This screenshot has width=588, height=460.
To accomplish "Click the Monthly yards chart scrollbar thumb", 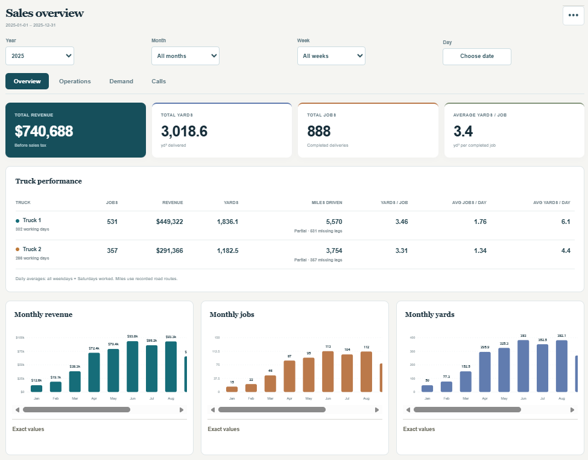I will [467, 410].
